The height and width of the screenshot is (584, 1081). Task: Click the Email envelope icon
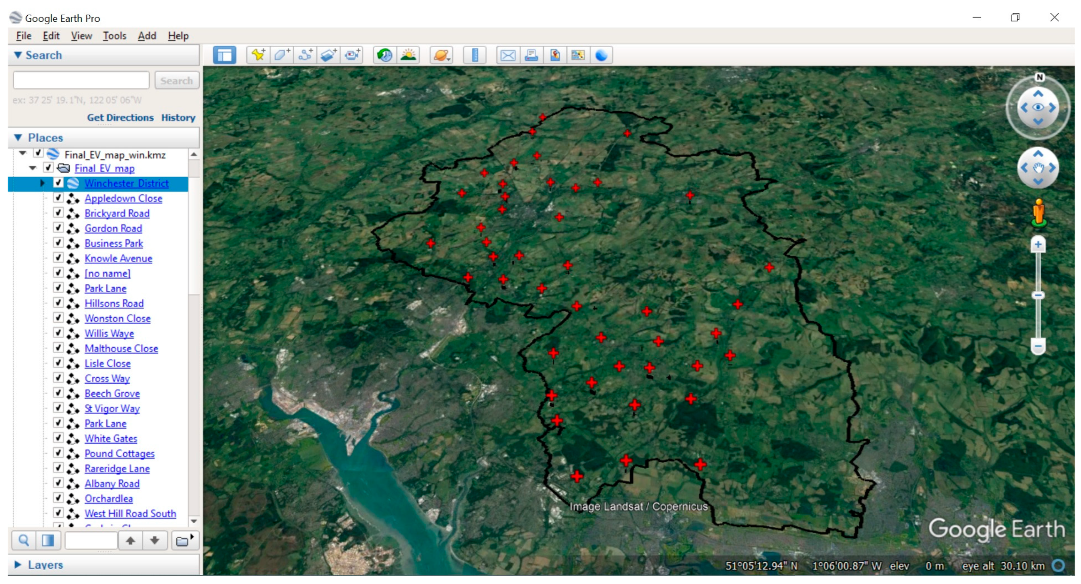pyautogui.click(x=508, y=55)
